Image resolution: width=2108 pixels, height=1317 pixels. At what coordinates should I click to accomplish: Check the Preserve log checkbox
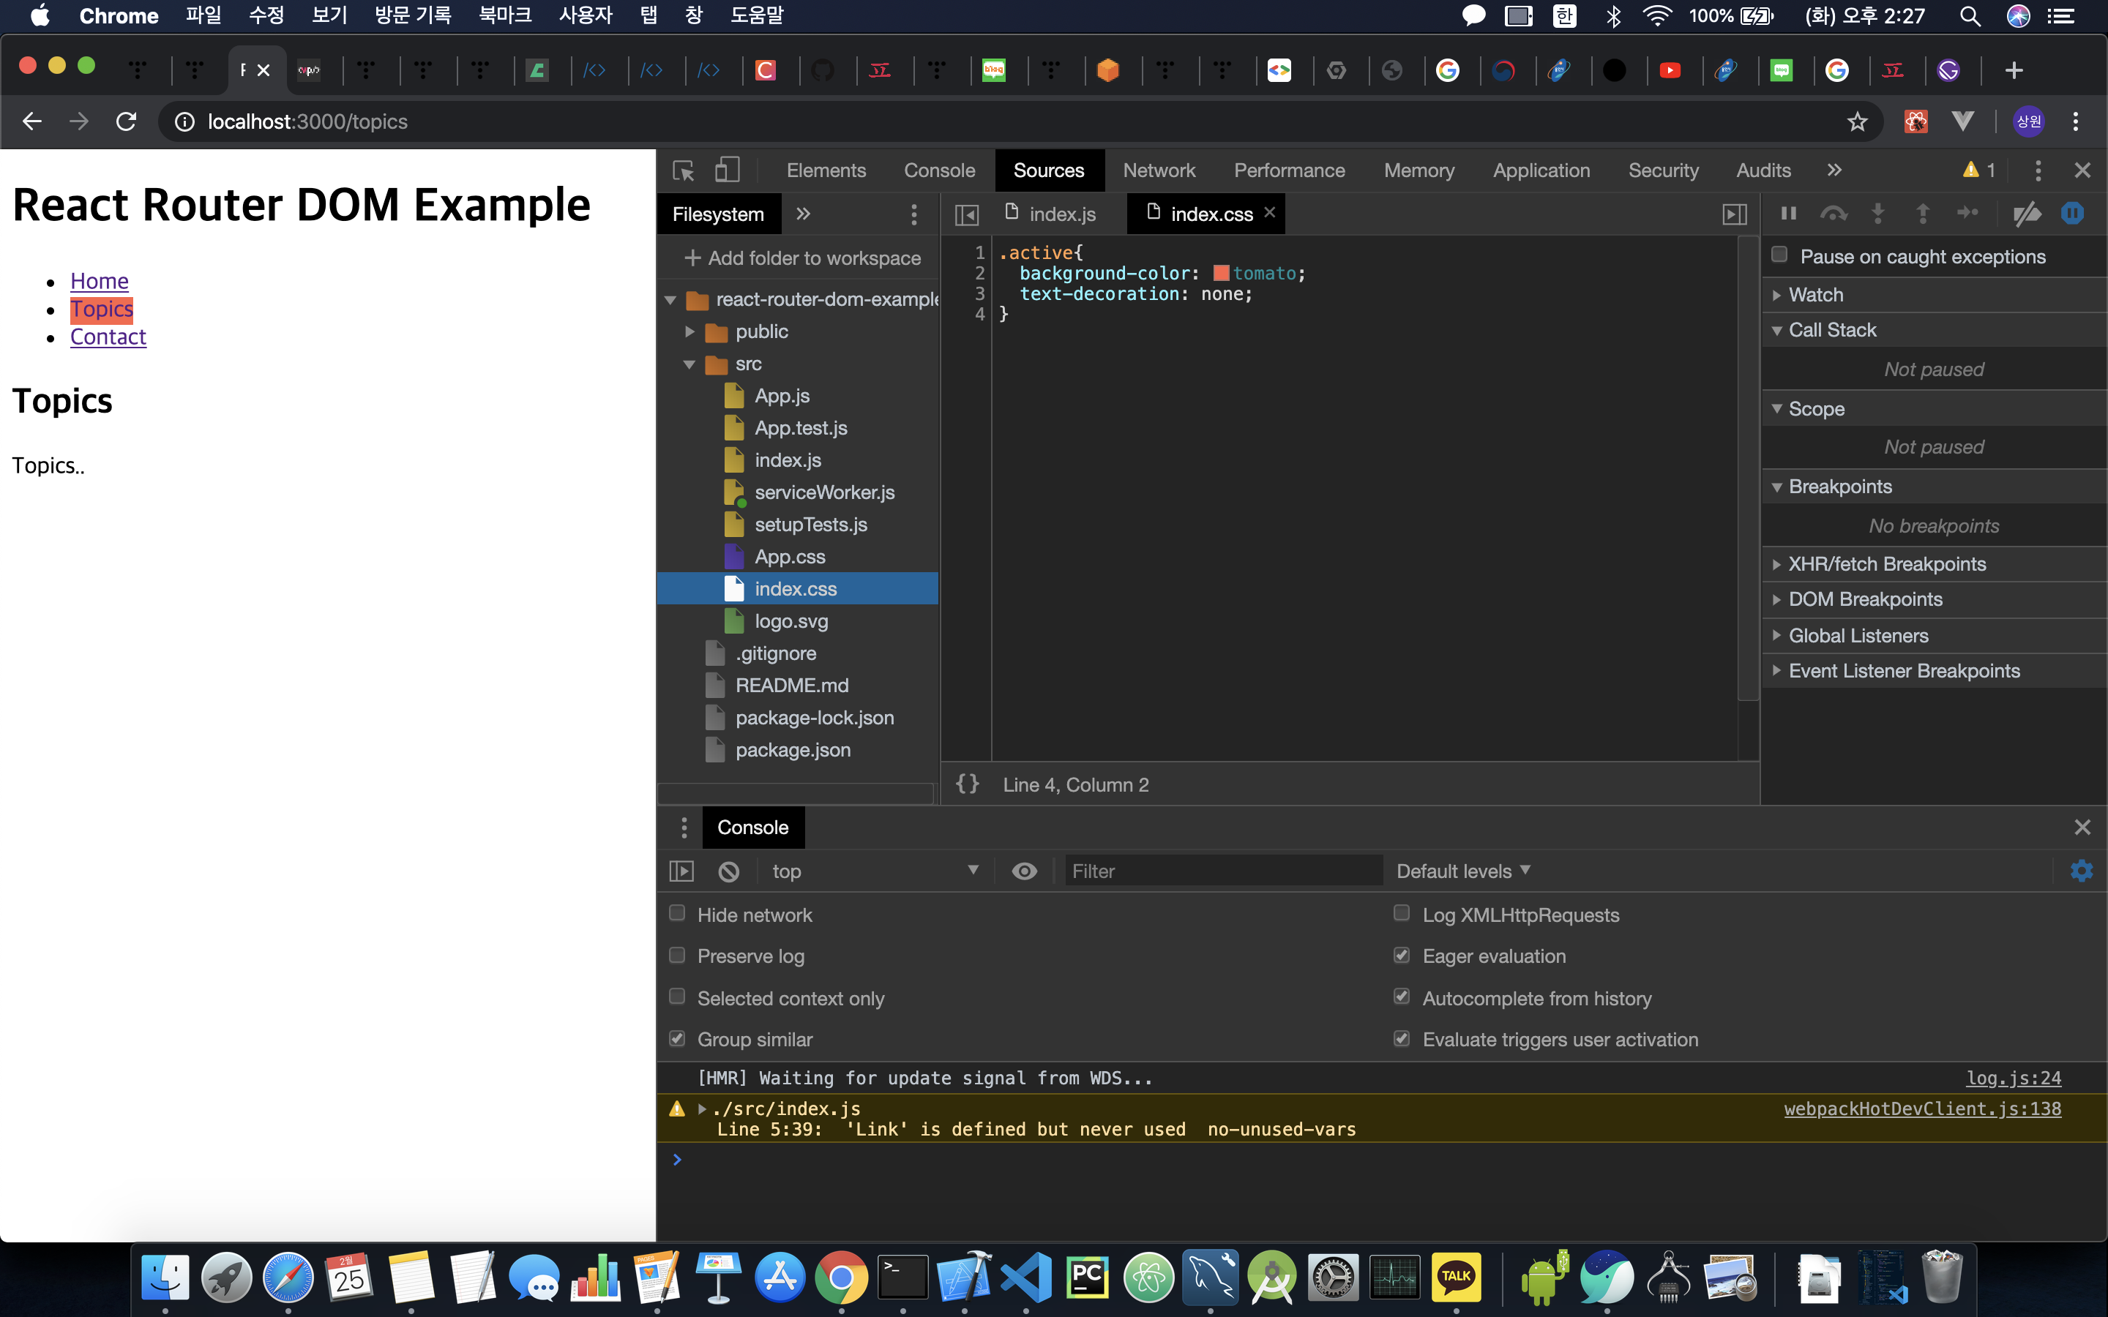(677, 956)
